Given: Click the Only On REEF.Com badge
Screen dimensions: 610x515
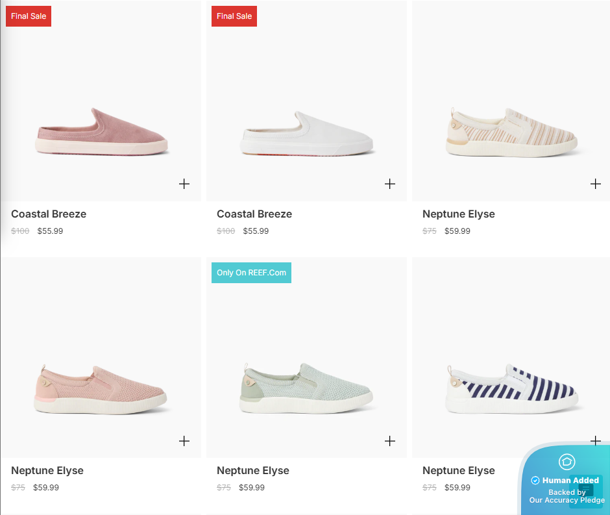Looking at the screenshot, I should pyautogui.click(x=251, y=273).
